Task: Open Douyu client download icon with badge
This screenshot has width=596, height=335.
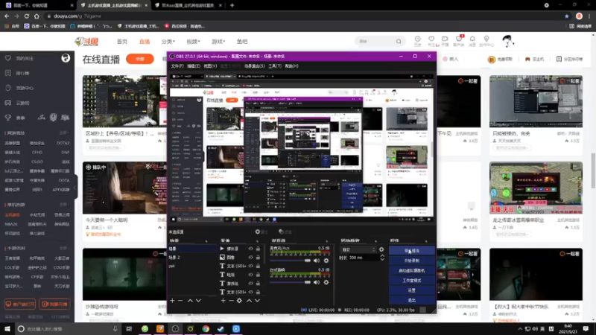Action: tap(459, 39)
